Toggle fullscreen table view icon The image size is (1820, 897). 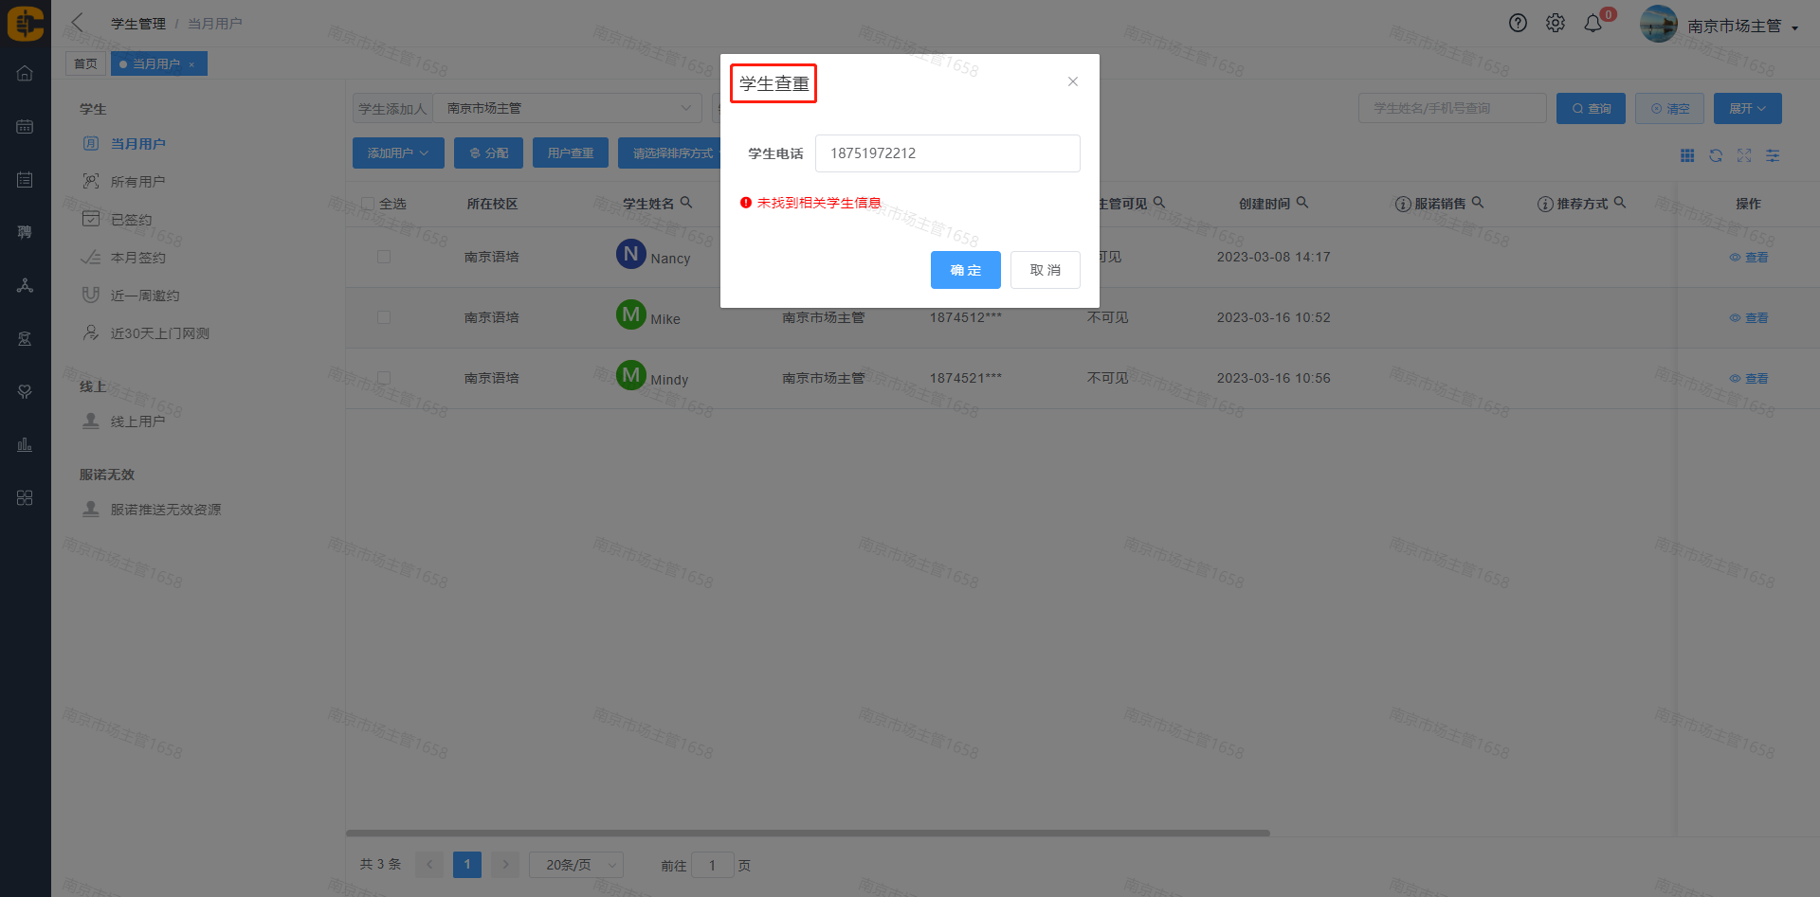(1744, 155)
